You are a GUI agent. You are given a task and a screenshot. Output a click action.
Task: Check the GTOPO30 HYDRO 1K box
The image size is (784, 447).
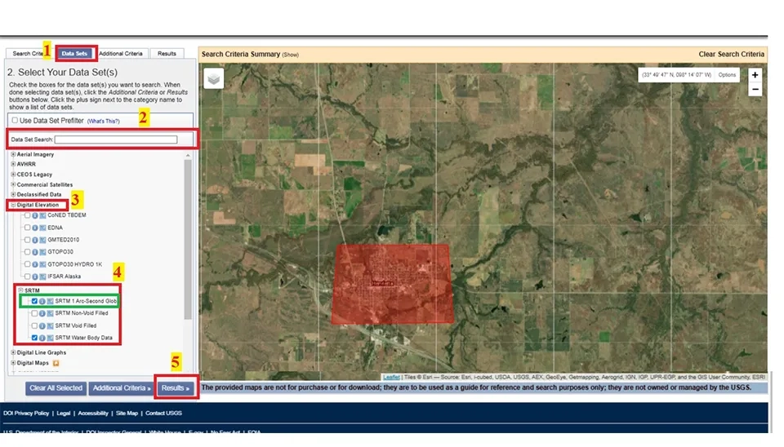pyautogui.click(x=28, y=264)
